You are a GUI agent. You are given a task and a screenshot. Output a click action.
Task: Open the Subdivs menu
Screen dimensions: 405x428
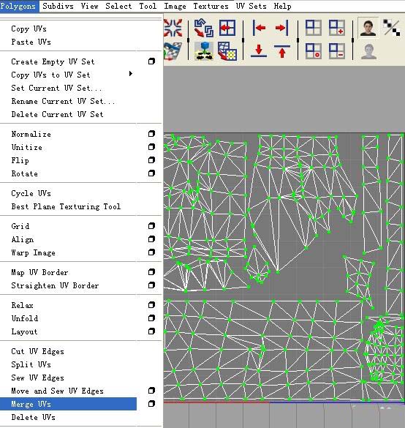click(x=58, y=6)
